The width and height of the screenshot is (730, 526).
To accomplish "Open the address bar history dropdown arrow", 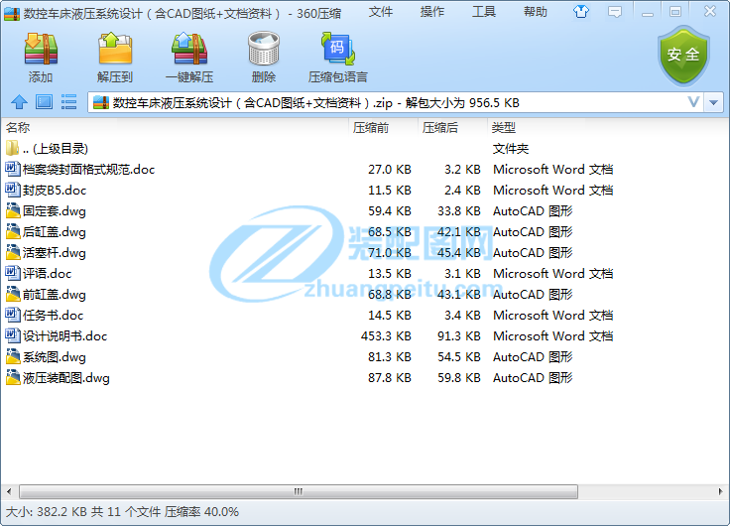I will tap(714, 102).
